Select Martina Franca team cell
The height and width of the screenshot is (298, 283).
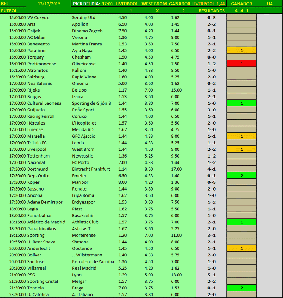point(87,44)
